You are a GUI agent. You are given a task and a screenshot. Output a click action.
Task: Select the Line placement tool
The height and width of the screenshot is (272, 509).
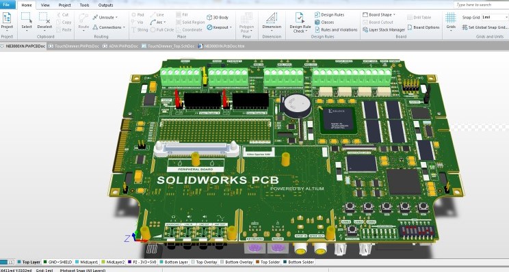click(157, 14)
